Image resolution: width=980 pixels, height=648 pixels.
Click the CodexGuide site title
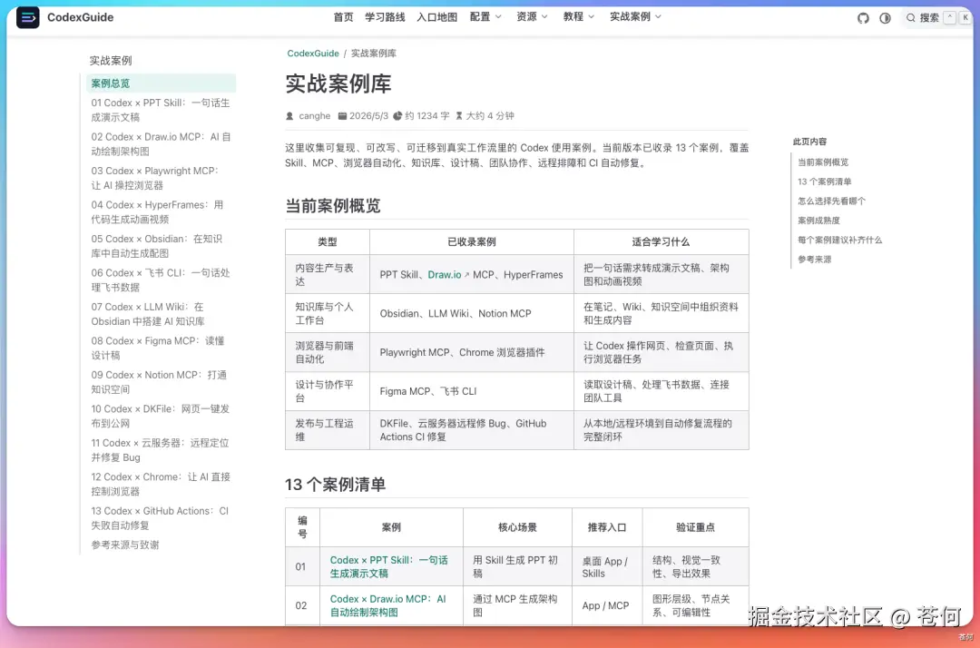pyautogui.click(x=80, y=17)
